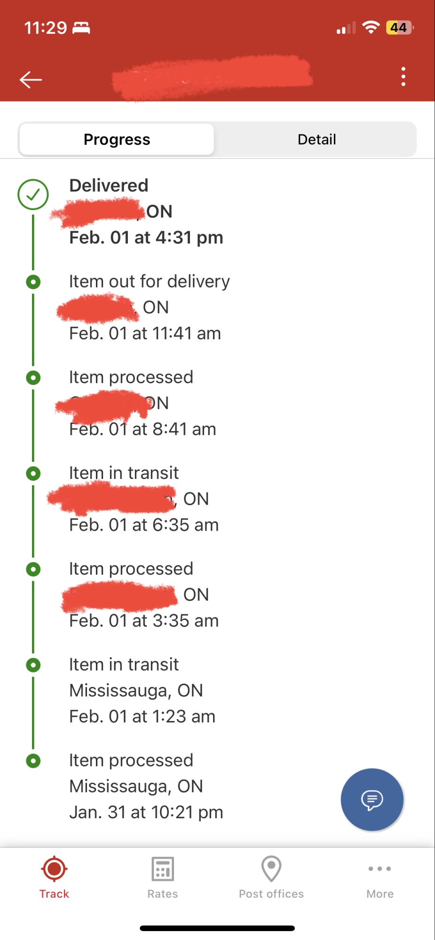Open the three-dot overflow menu
This screenshot has width=435, height=940.
(403, 77)
